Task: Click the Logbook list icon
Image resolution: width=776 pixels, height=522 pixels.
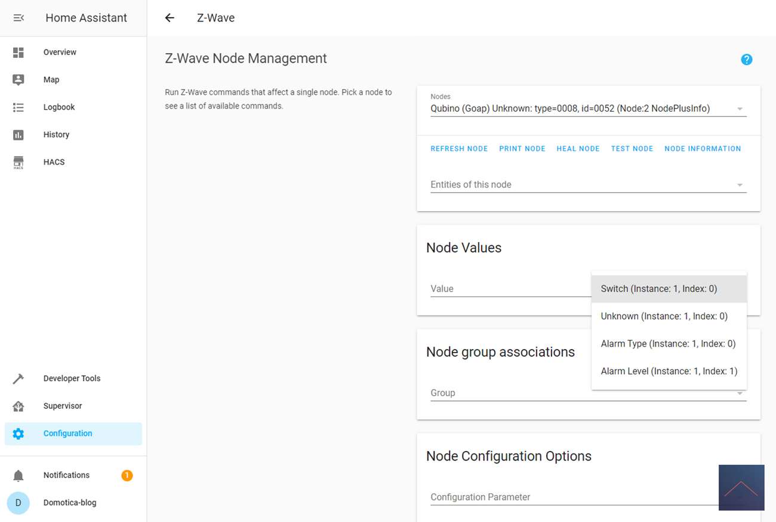Action: click(x=19, y=107)
